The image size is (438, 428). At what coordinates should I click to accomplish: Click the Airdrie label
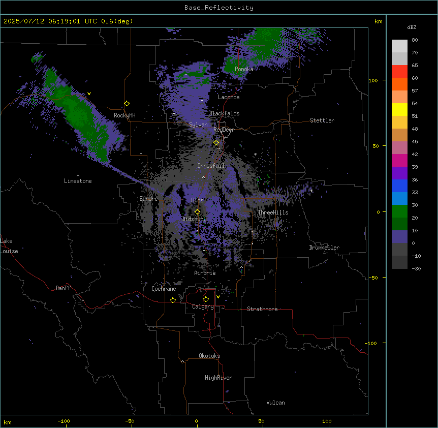coord(205,273)
